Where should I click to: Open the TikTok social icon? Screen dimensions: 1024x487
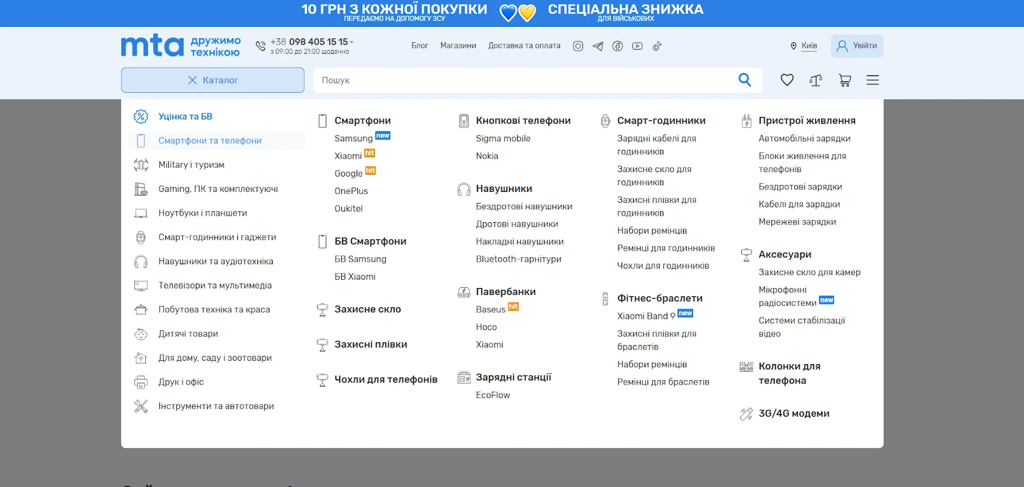[657, 46]
